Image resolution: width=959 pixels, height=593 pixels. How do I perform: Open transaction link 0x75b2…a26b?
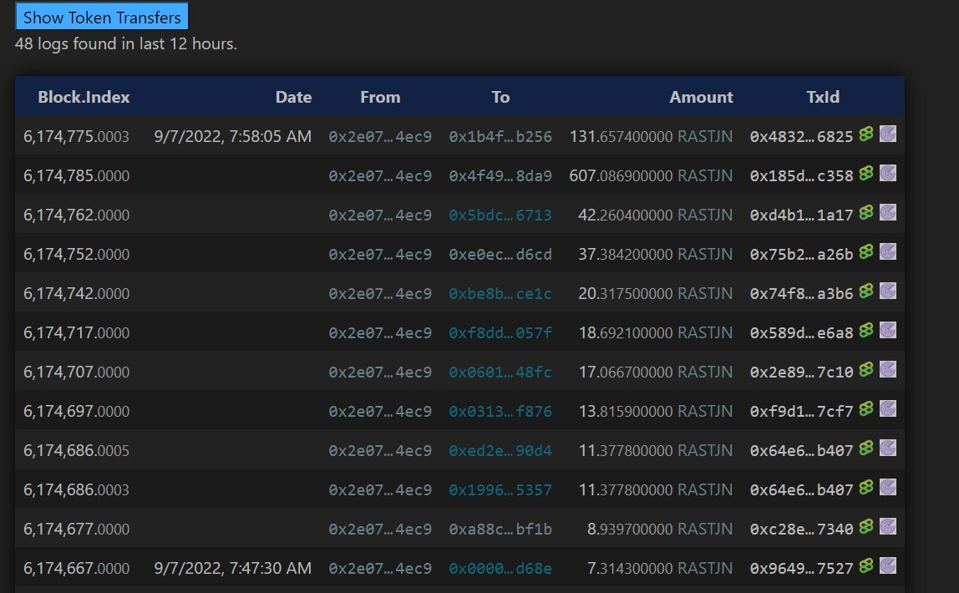801,254
